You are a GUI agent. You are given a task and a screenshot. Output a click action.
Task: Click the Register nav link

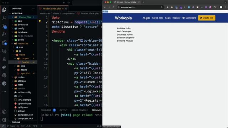[x=176, y=18]
